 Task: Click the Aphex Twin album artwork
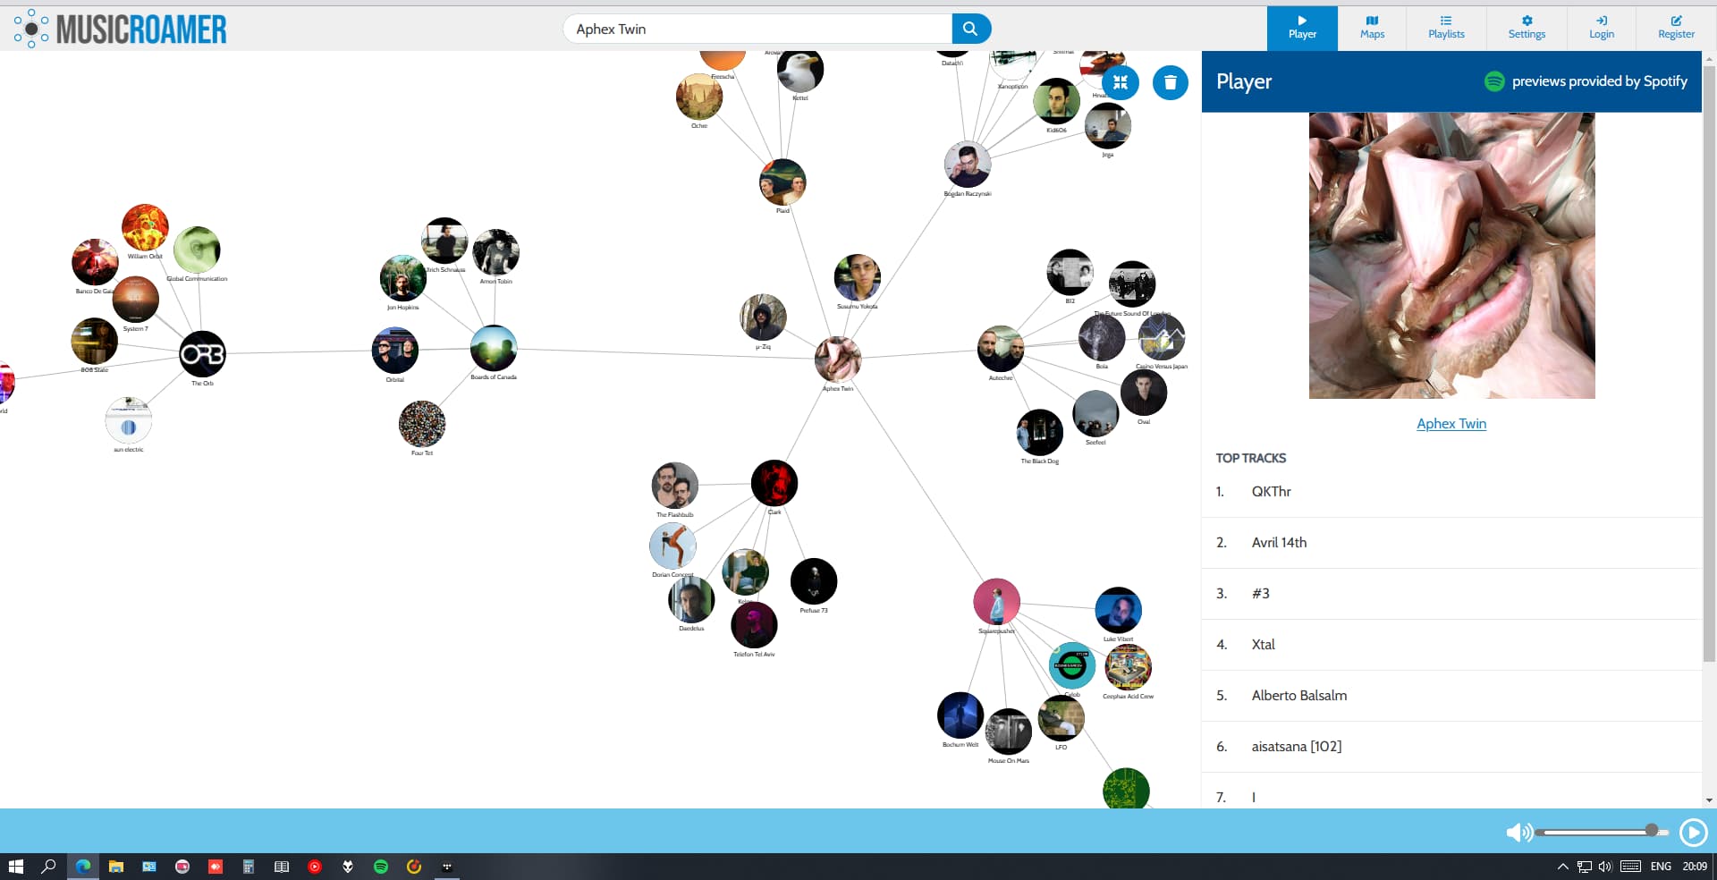pyautogui.click(x=1451, y=256)
